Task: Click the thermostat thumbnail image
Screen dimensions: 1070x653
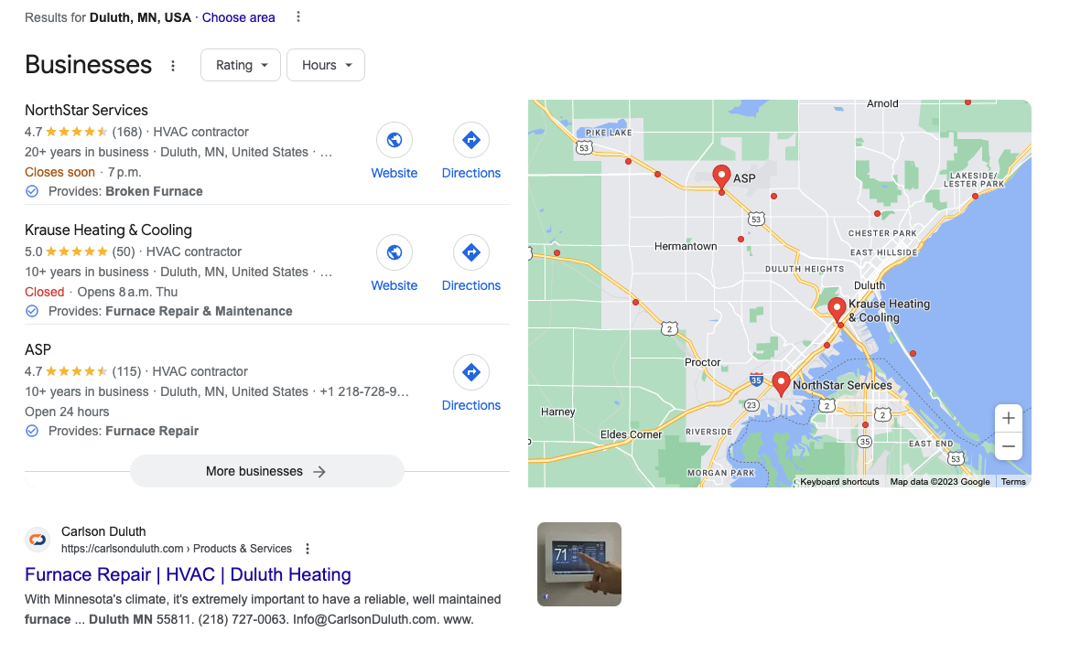Action: [x=579, y=564]
